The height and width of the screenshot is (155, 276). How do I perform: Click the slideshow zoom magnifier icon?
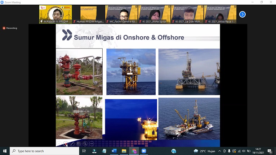(85, 143)
